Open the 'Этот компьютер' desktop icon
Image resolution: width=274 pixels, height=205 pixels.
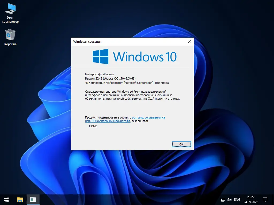[10, 13]
